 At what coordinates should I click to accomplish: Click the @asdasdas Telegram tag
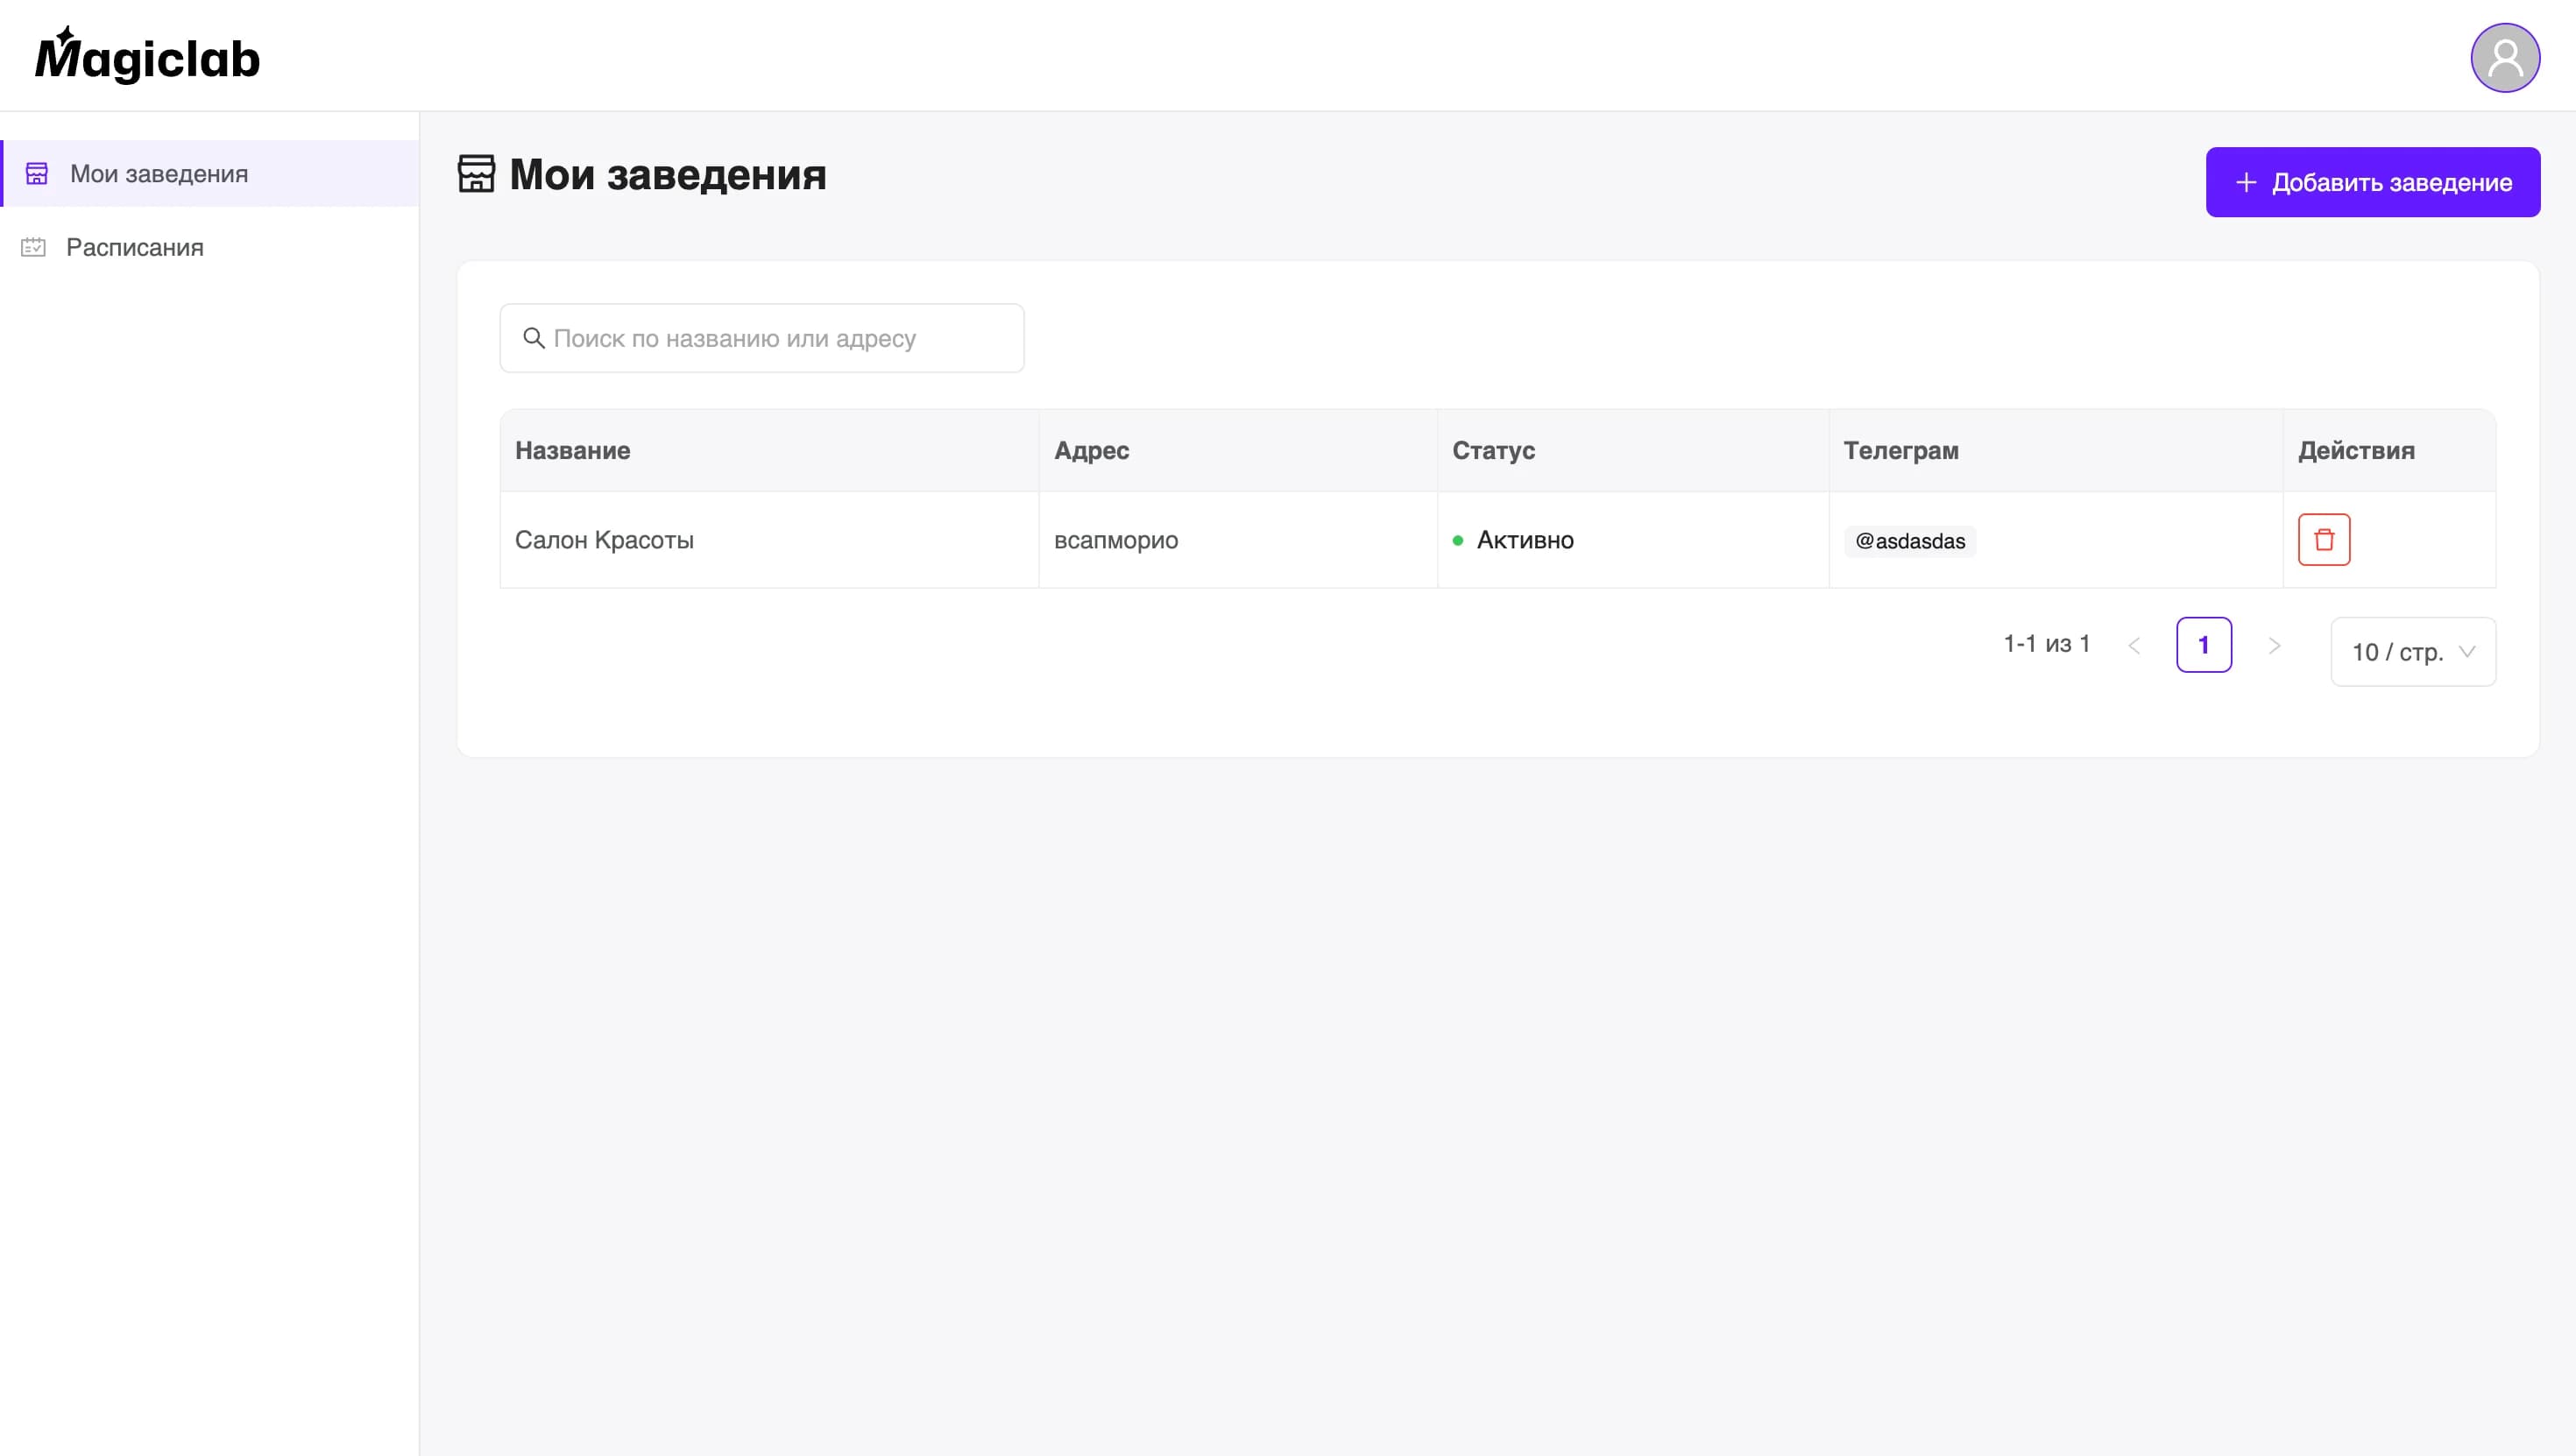(1910, 541)
